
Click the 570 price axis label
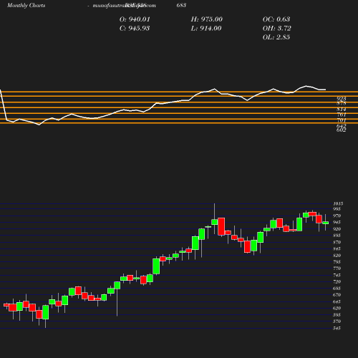(337, 321)
